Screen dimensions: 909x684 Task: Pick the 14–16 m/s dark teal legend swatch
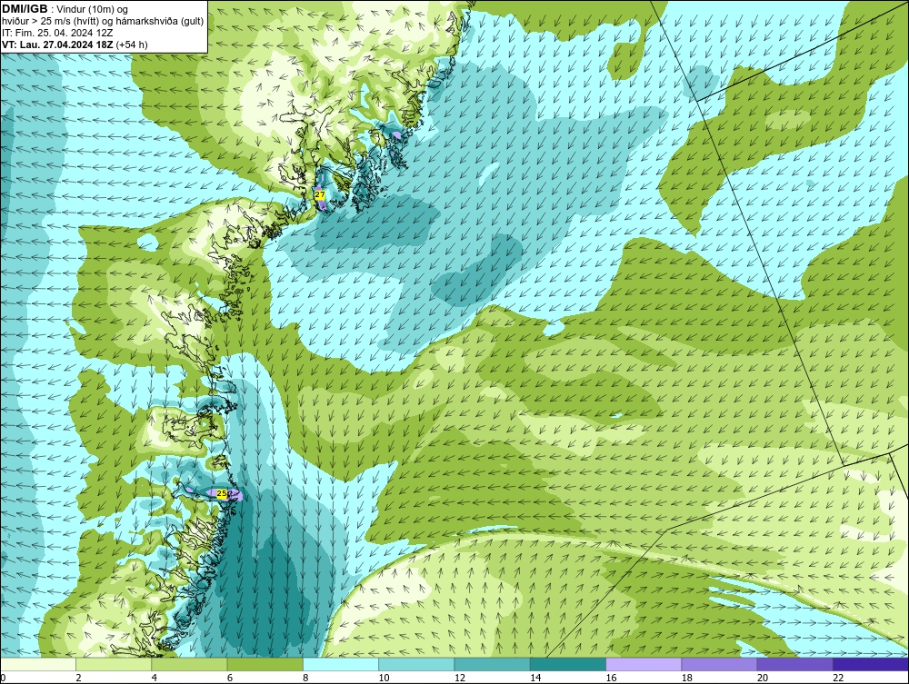[x=568, y=664]
